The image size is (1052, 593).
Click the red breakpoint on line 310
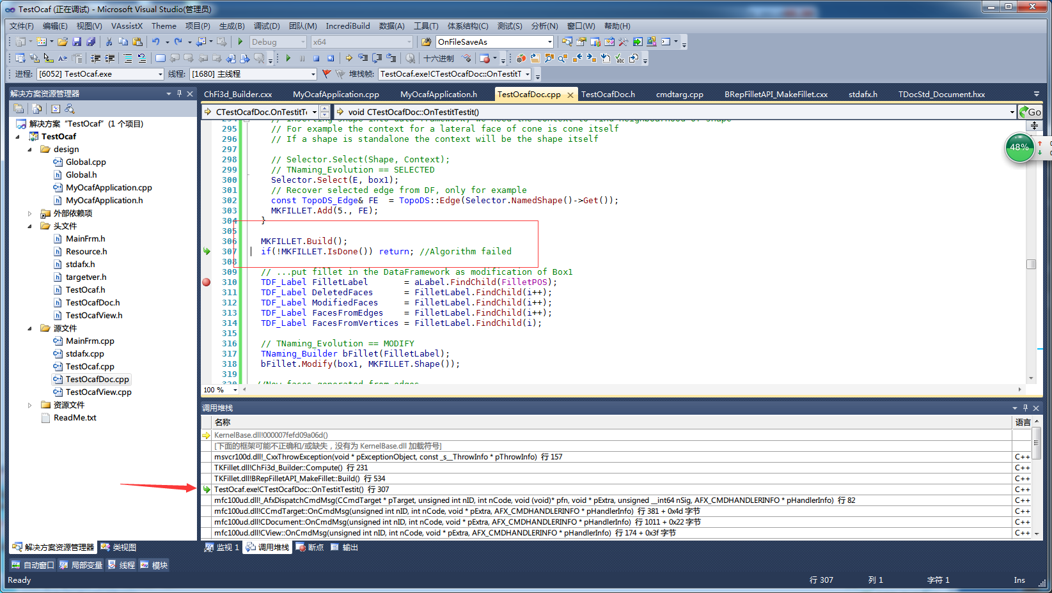207,282
